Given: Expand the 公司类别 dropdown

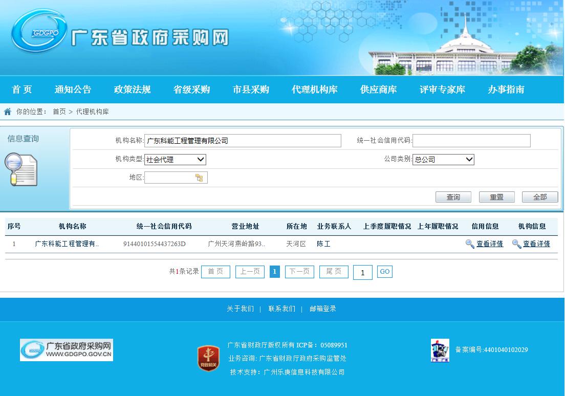Looking at the screenshot, I should tap(443, 160).
